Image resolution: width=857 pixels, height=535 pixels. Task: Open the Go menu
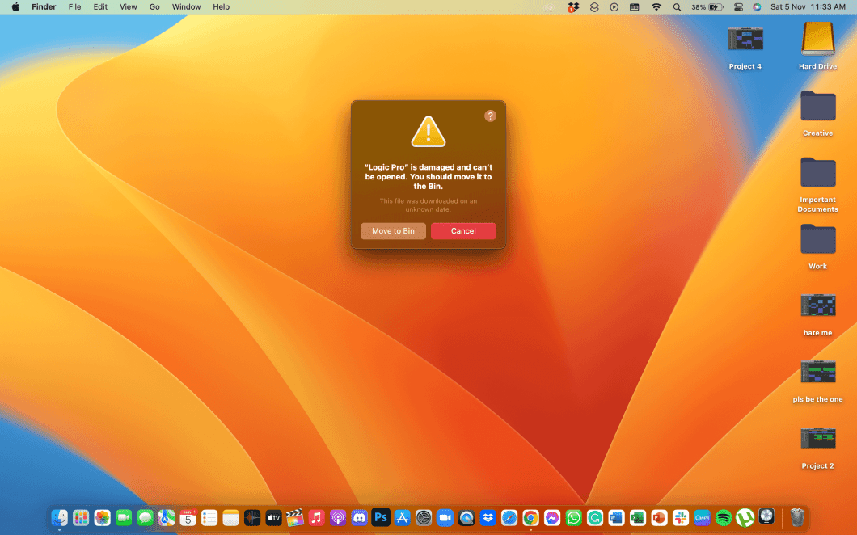[154, 6]
